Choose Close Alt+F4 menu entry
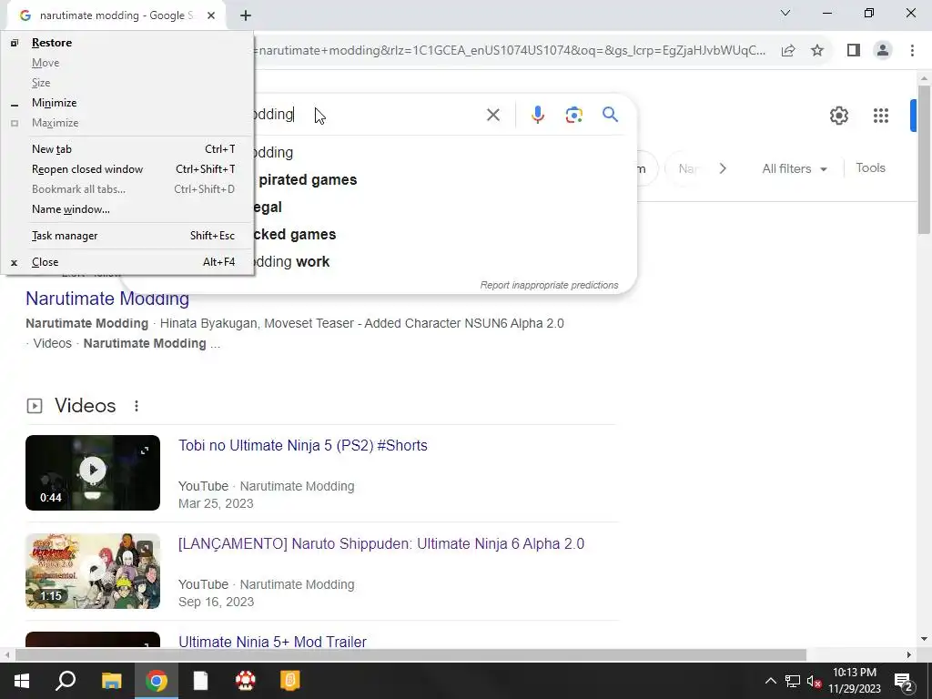Screen dimensions: 932x699 click(x=127, y=262)
